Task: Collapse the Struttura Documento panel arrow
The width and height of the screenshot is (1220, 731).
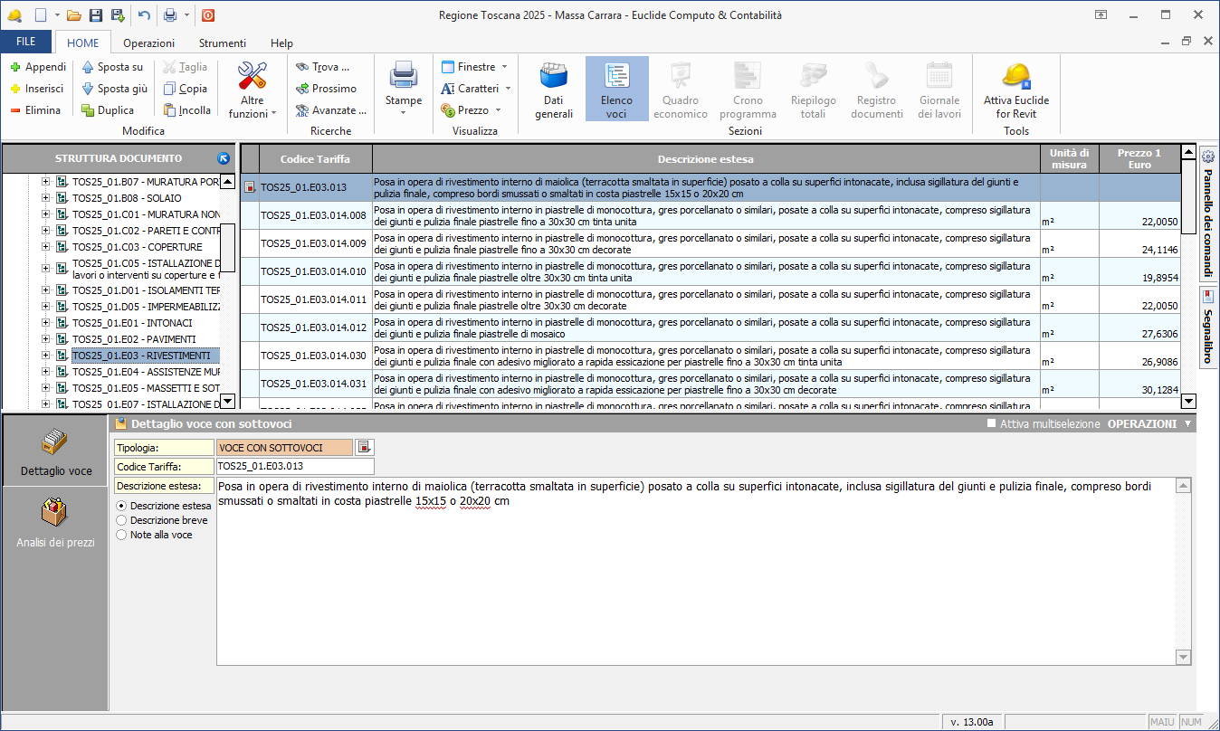Action: (x=224, y=158)
